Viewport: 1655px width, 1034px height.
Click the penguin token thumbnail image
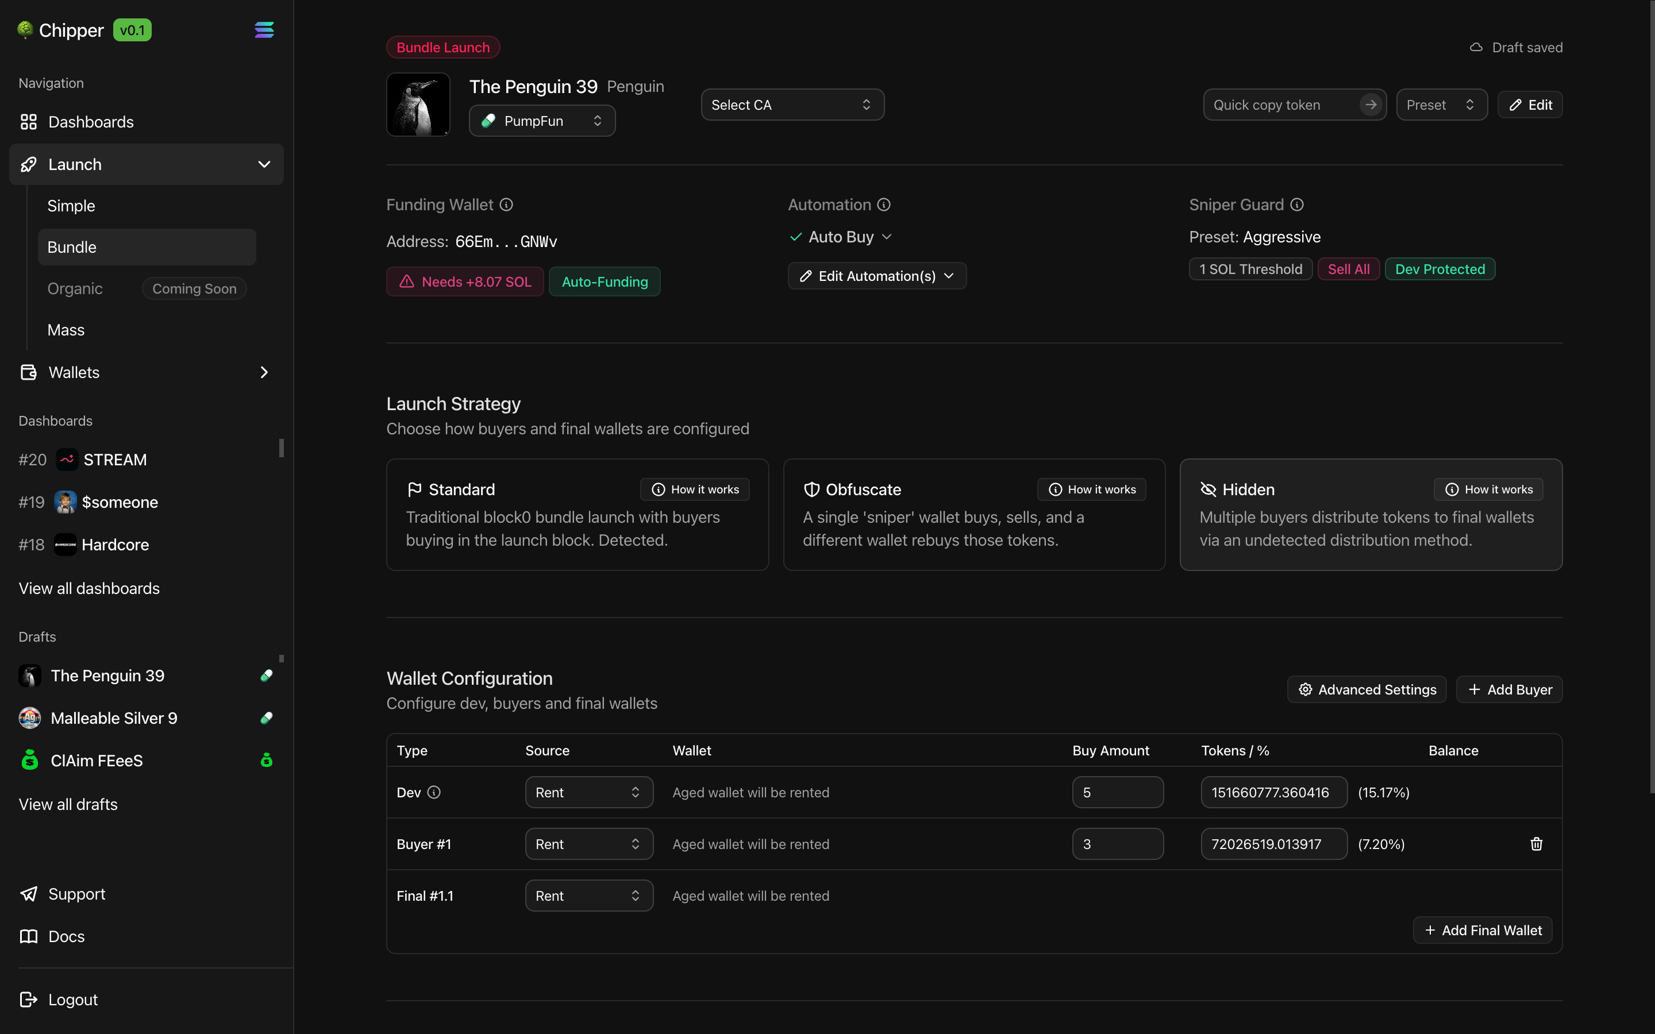click(418, 105)
